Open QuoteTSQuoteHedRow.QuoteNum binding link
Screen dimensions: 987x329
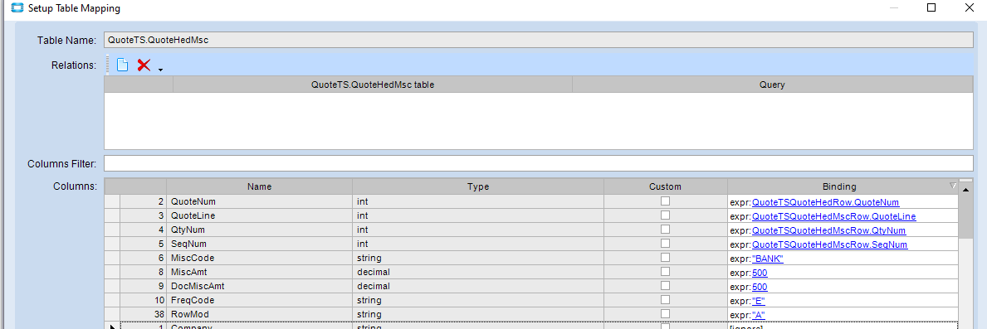pos(825,202)
